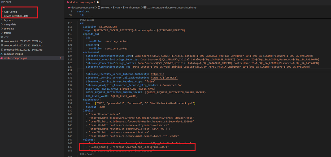Expand the mssql-data folder
The height and width of the screenshot is (157, 331).
coord(2,24)
